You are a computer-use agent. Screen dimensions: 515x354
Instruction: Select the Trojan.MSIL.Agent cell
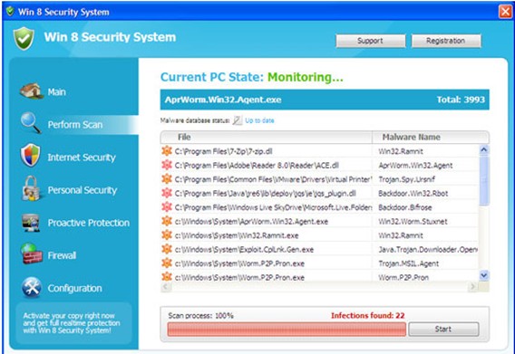click(409, 263)
